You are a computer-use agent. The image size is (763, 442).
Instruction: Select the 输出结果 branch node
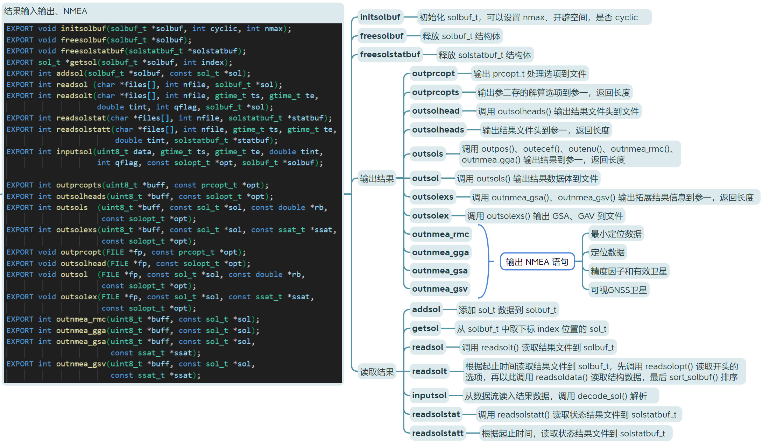[x=377, y=179]
